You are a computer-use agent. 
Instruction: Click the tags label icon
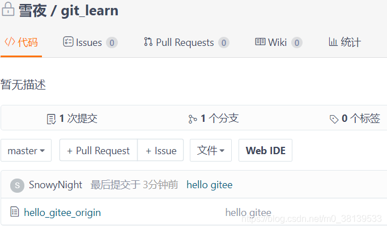point(334,119)
